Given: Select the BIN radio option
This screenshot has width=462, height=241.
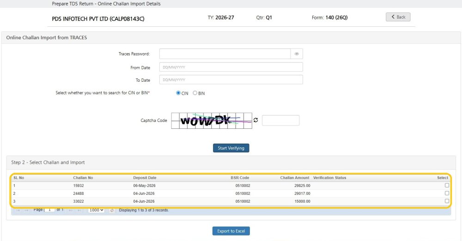Looking at the screenshot, I should 195,93.
